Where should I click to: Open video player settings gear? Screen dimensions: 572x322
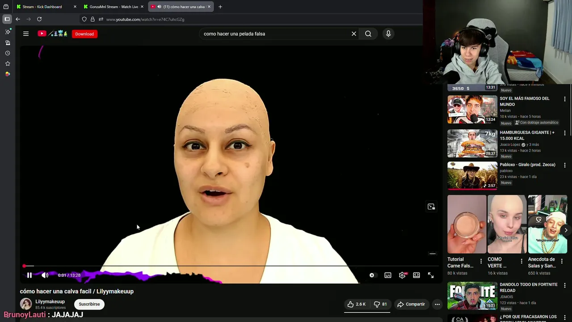[x=402, y=275]
